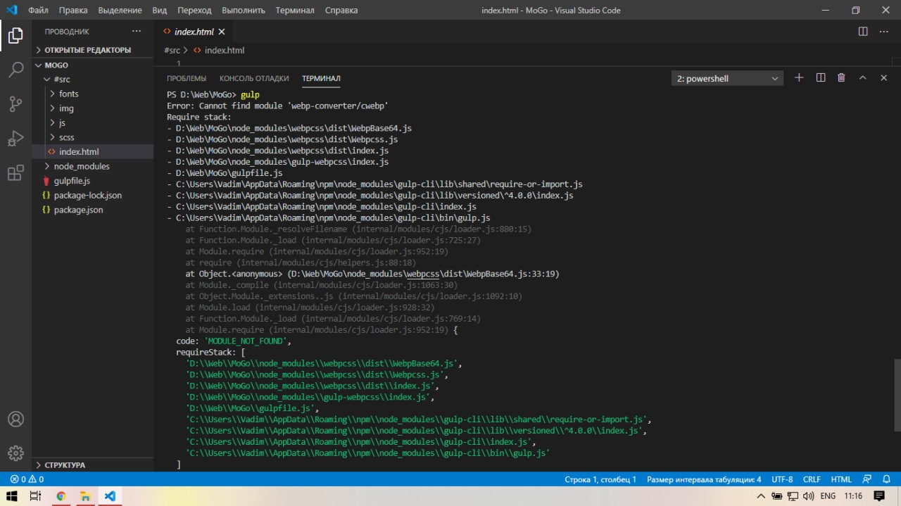Kill terminal with trash icon

pyautogui.click(x=841, y=78)
